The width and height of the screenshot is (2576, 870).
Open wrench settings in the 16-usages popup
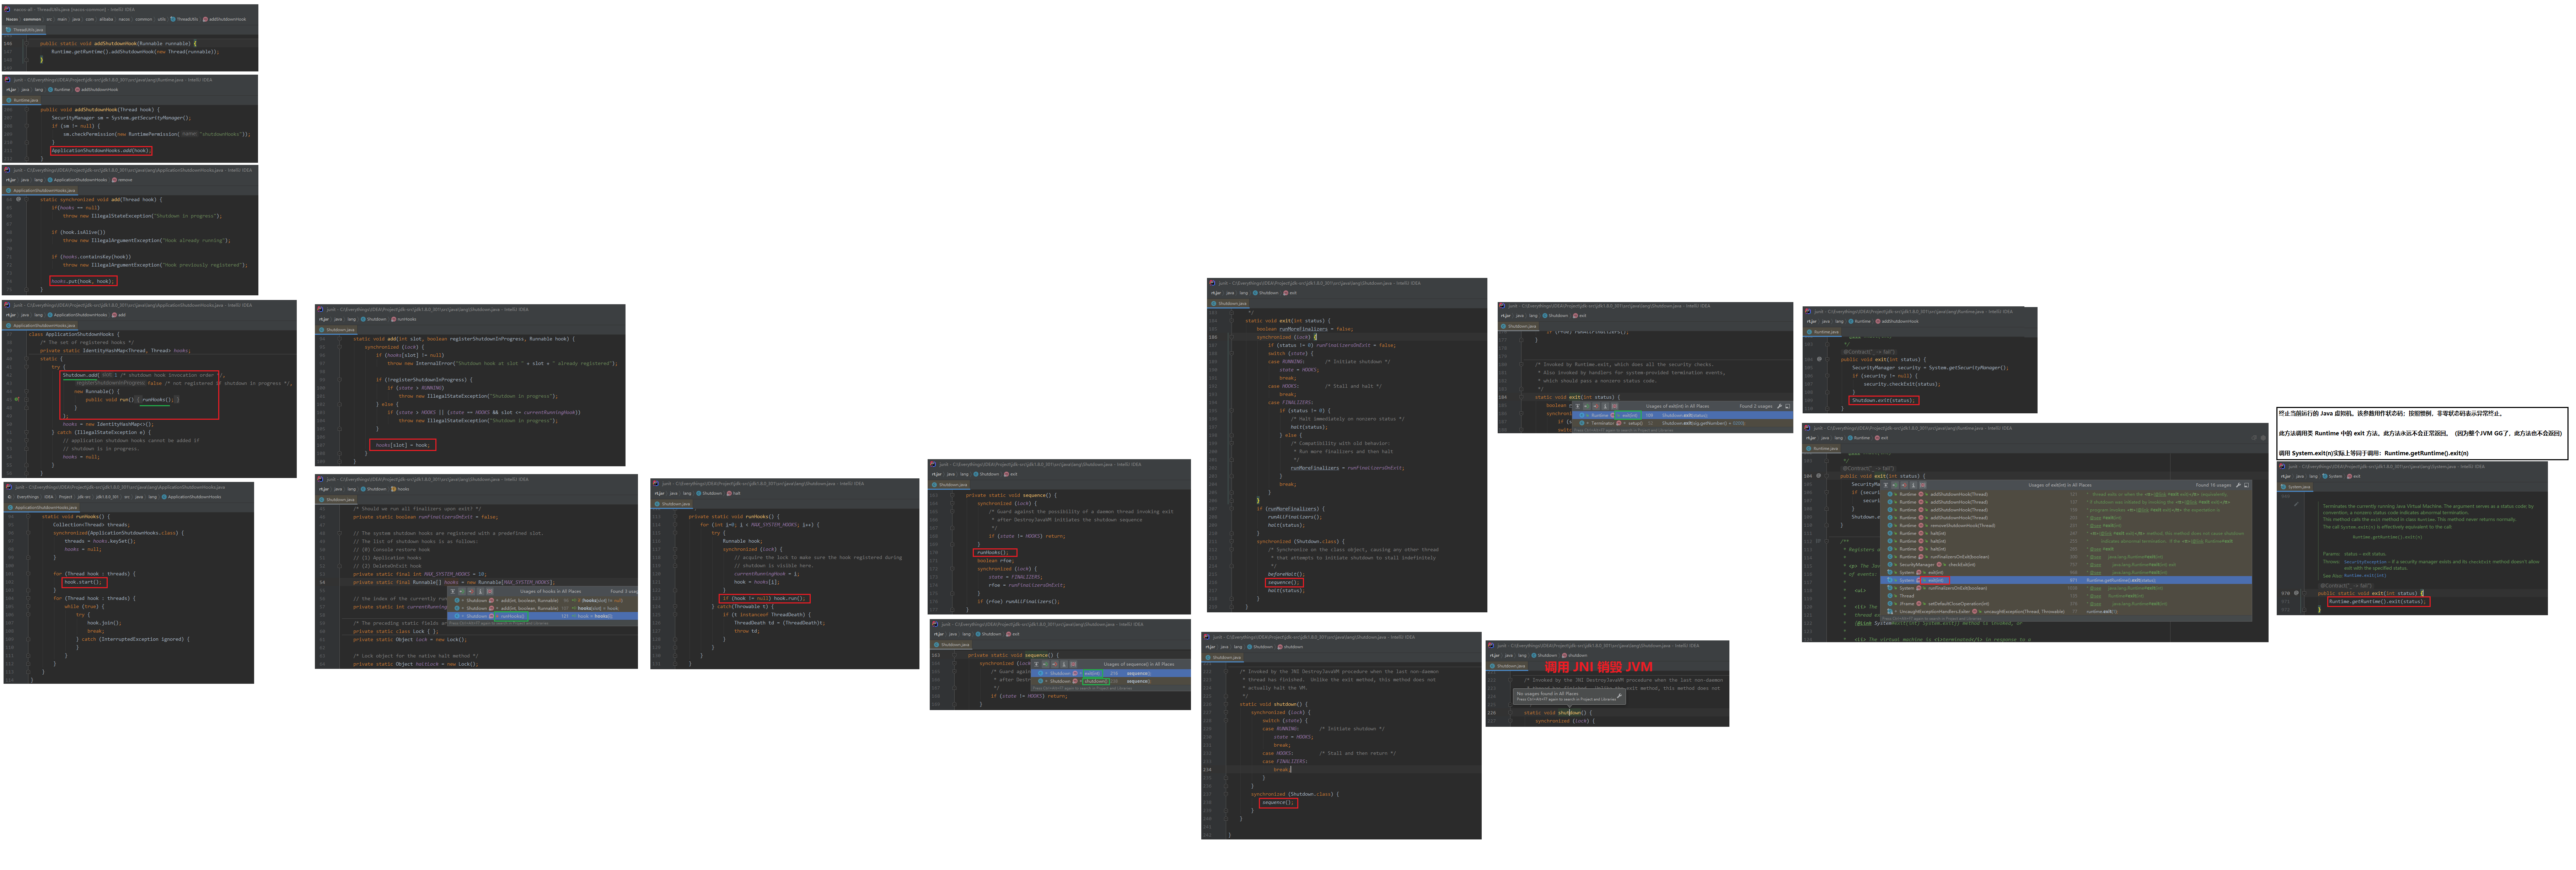point(2238,485)
